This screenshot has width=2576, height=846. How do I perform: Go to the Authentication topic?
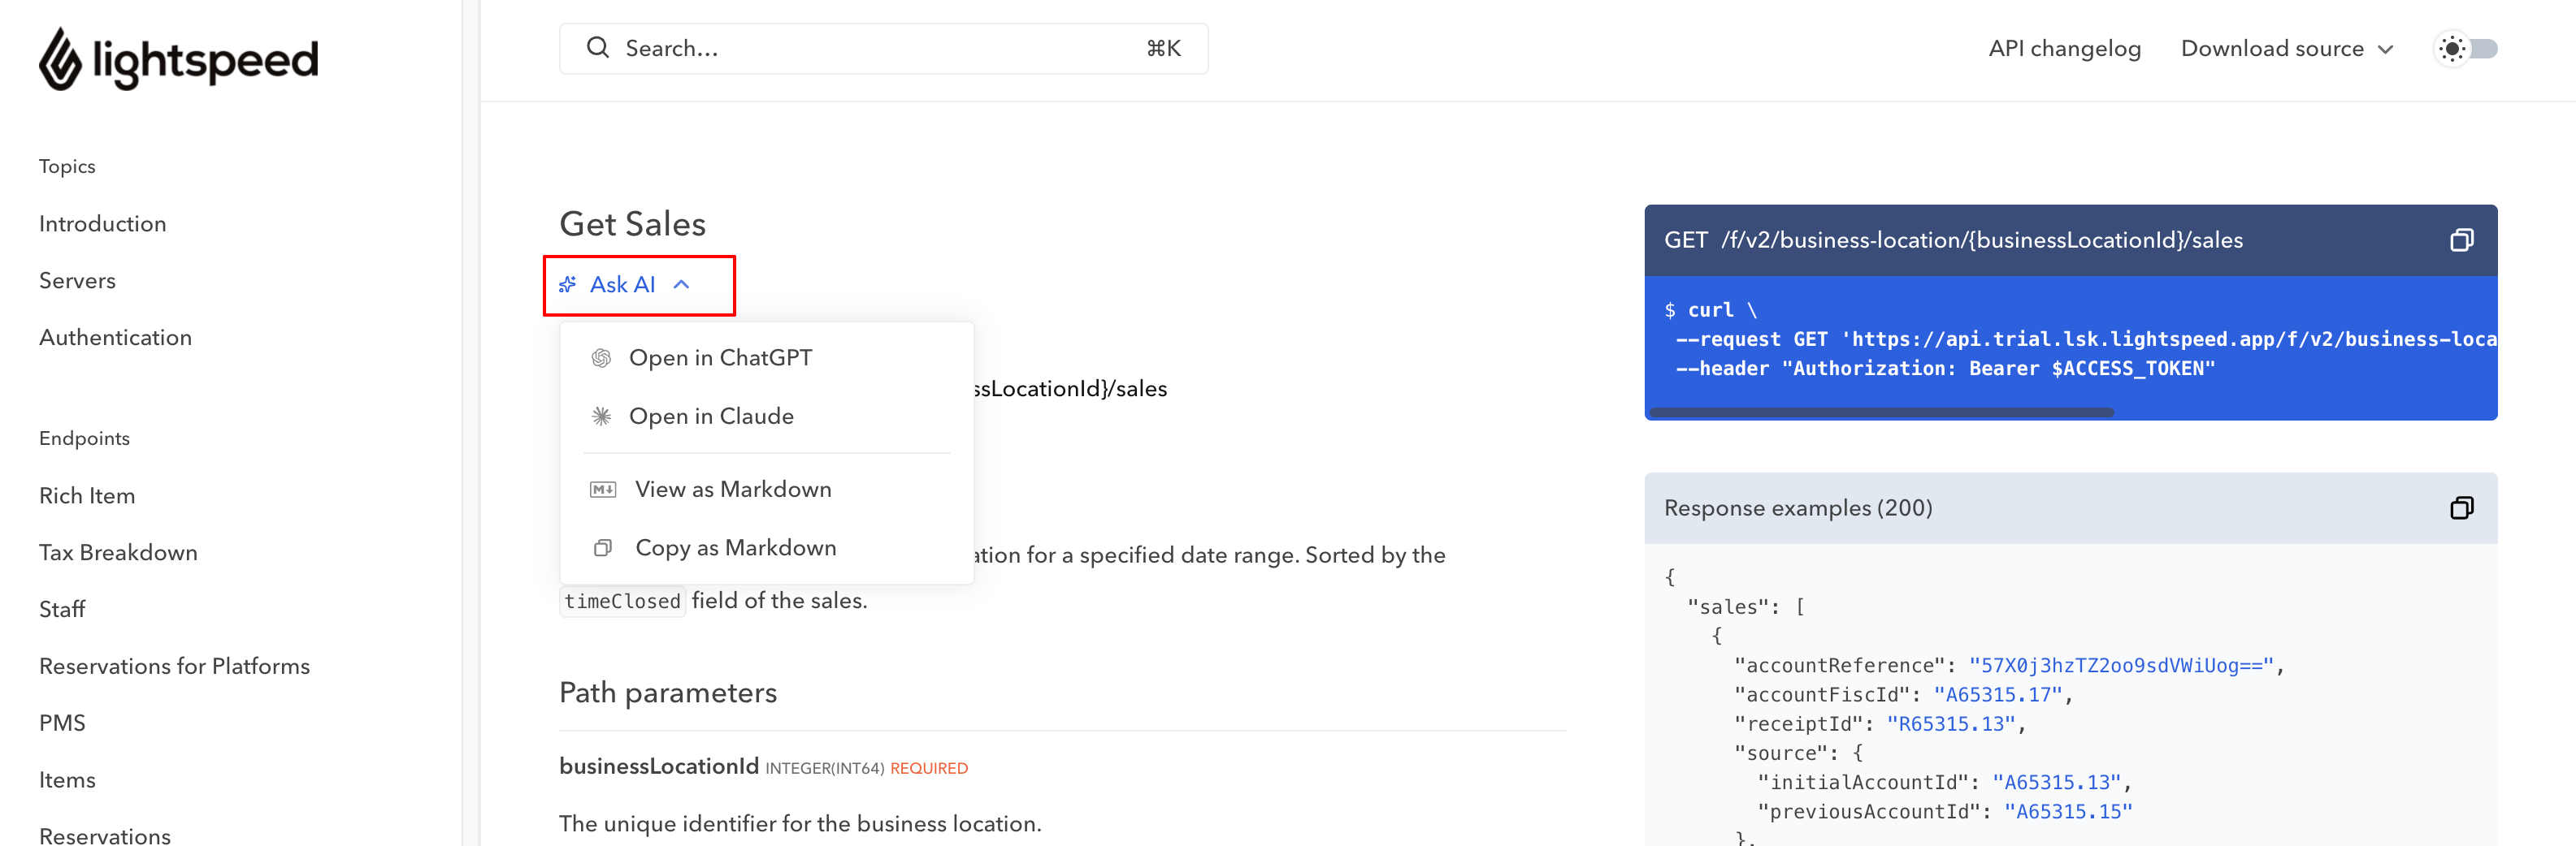(115, 338)
